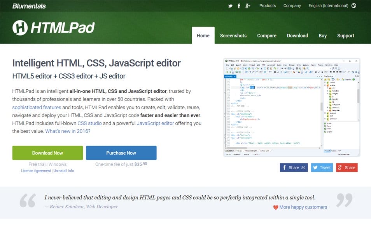The width and height of the screenshot is (371, 233).
Task: Open the JavaScript editor link
Action: click(155, 123)
